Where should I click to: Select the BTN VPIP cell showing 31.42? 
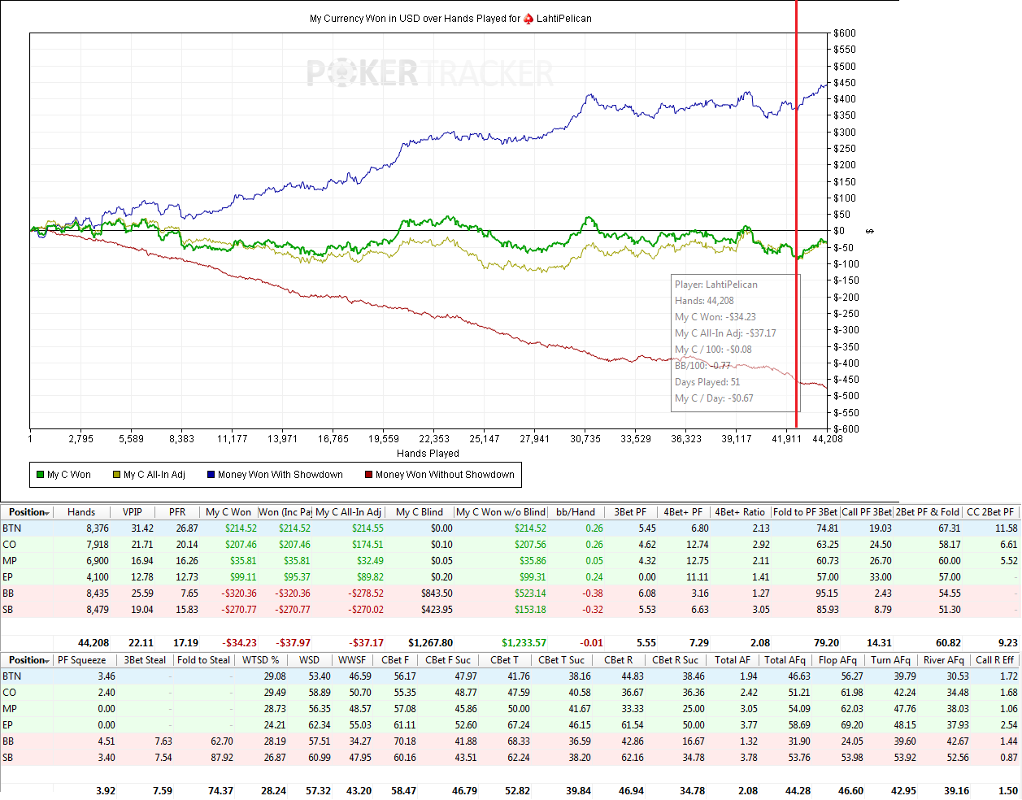click(x=142, y=528)
